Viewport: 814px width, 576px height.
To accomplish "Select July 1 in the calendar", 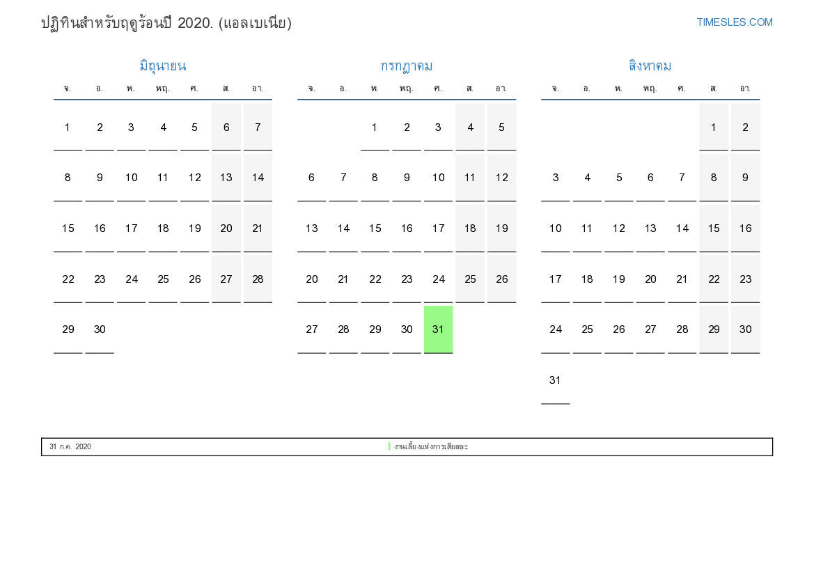I will 375,127.
